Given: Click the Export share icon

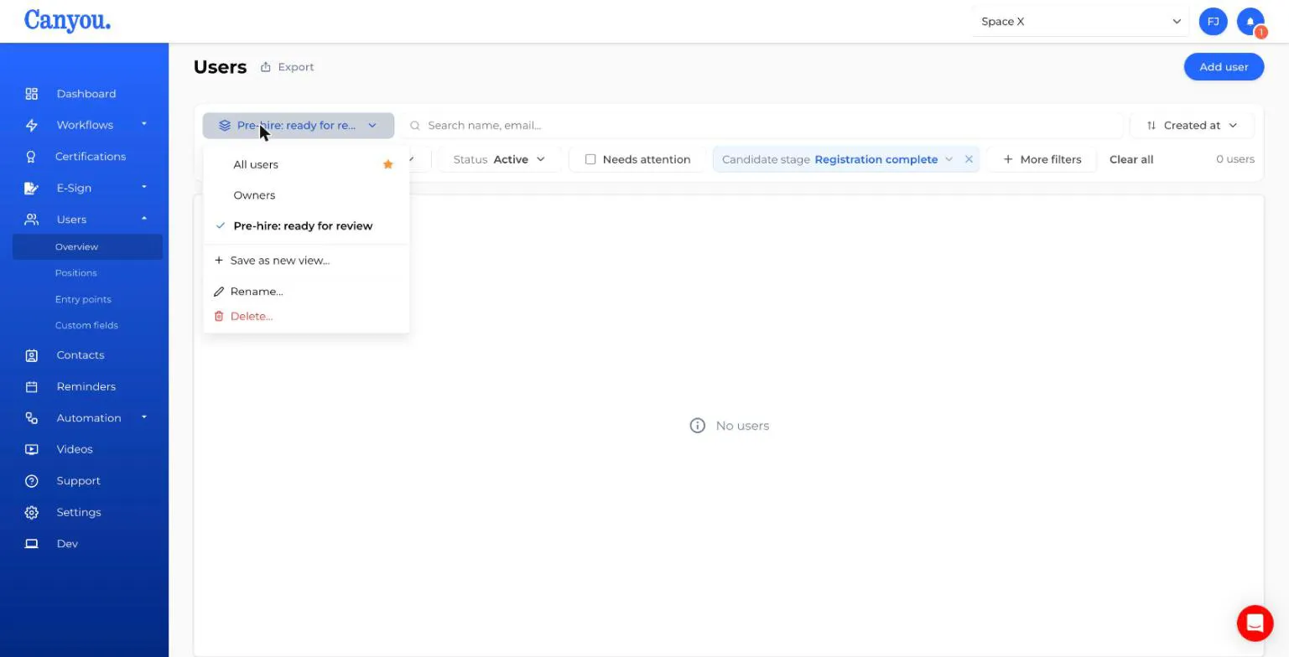Looking at the screenshot, I should [266, 67].
